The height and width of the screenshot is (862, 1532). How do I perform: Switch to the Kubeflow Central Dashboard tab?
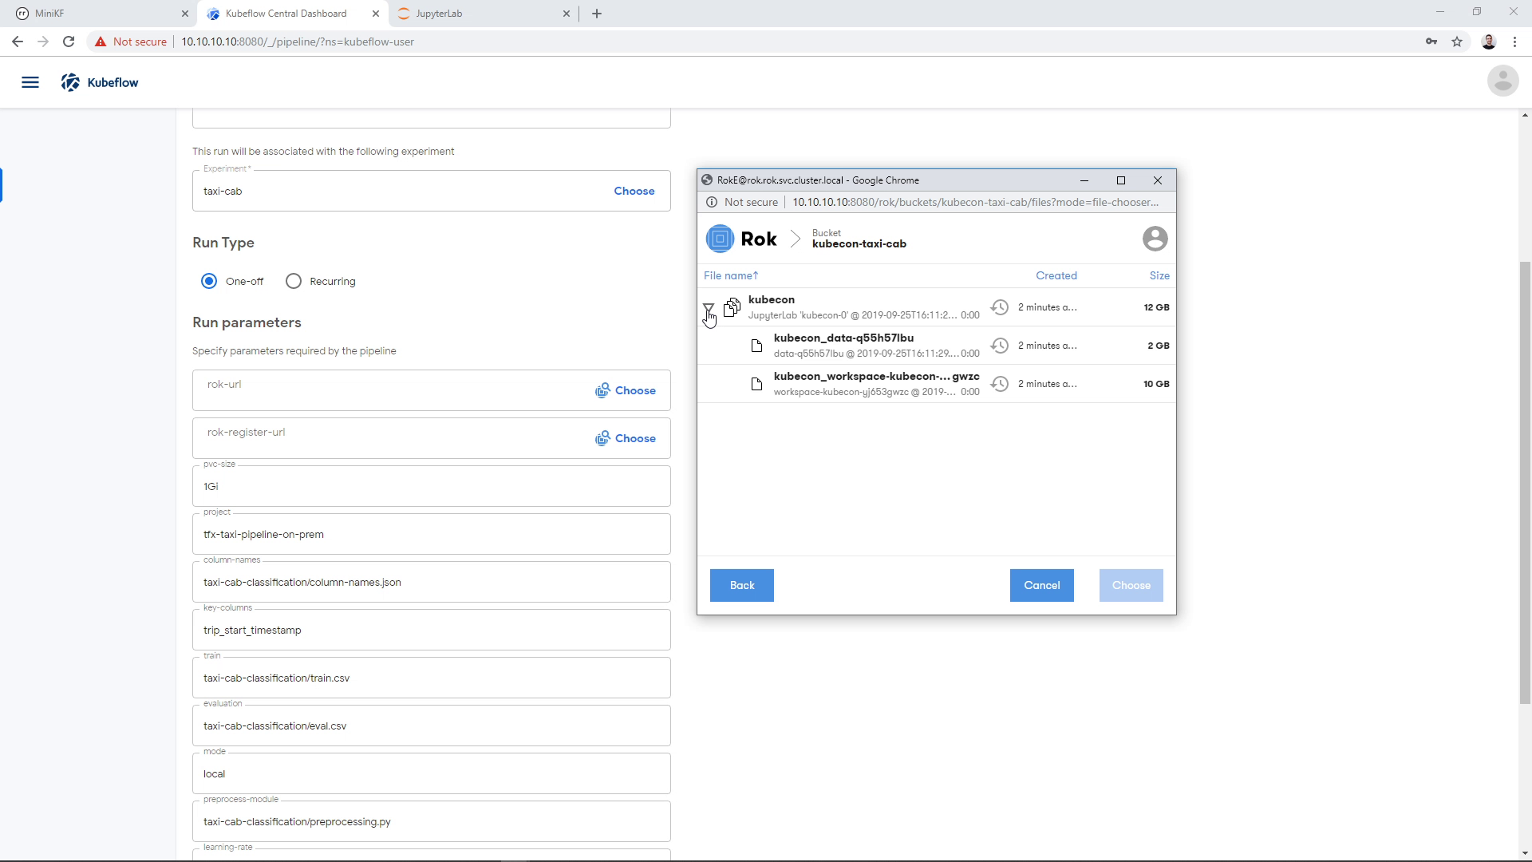pyautogui.click(x=292, y=14)
